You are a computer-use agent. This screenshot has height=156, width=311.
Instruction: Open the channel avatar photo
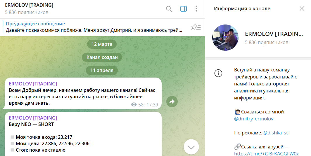point(225,38)
